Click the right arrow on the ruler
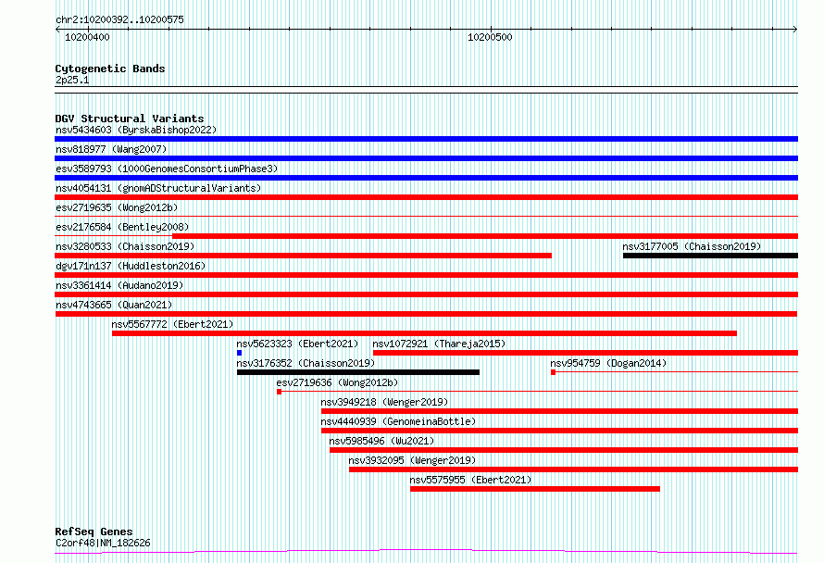Image resolution: width=824 pixels, height=563 pixels. coord(795,30)
